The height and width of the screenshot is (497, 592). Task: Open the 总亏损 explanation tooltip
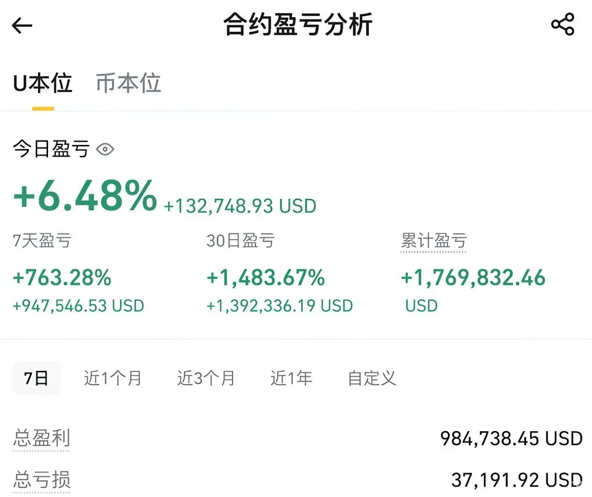41,480
